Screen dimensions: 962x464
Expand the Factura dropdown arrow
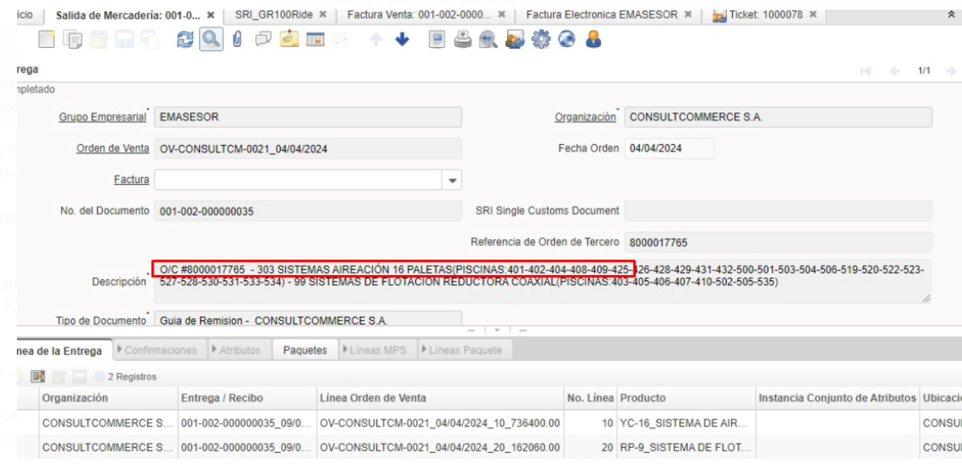tap(453, 179)
